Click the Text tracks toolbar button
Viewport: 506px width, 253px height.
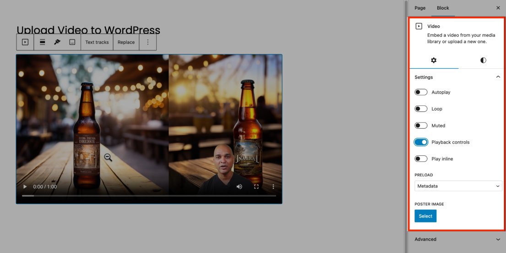coord(97,42)
